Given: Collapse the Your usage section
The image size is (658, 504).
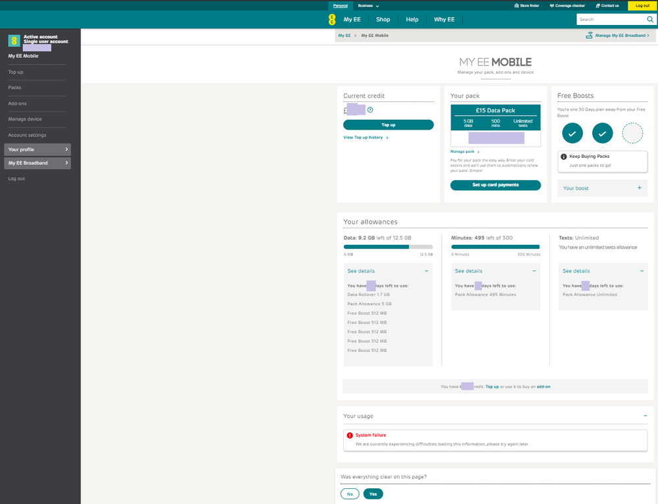Looking at the screenshot, I should point(645,416).
